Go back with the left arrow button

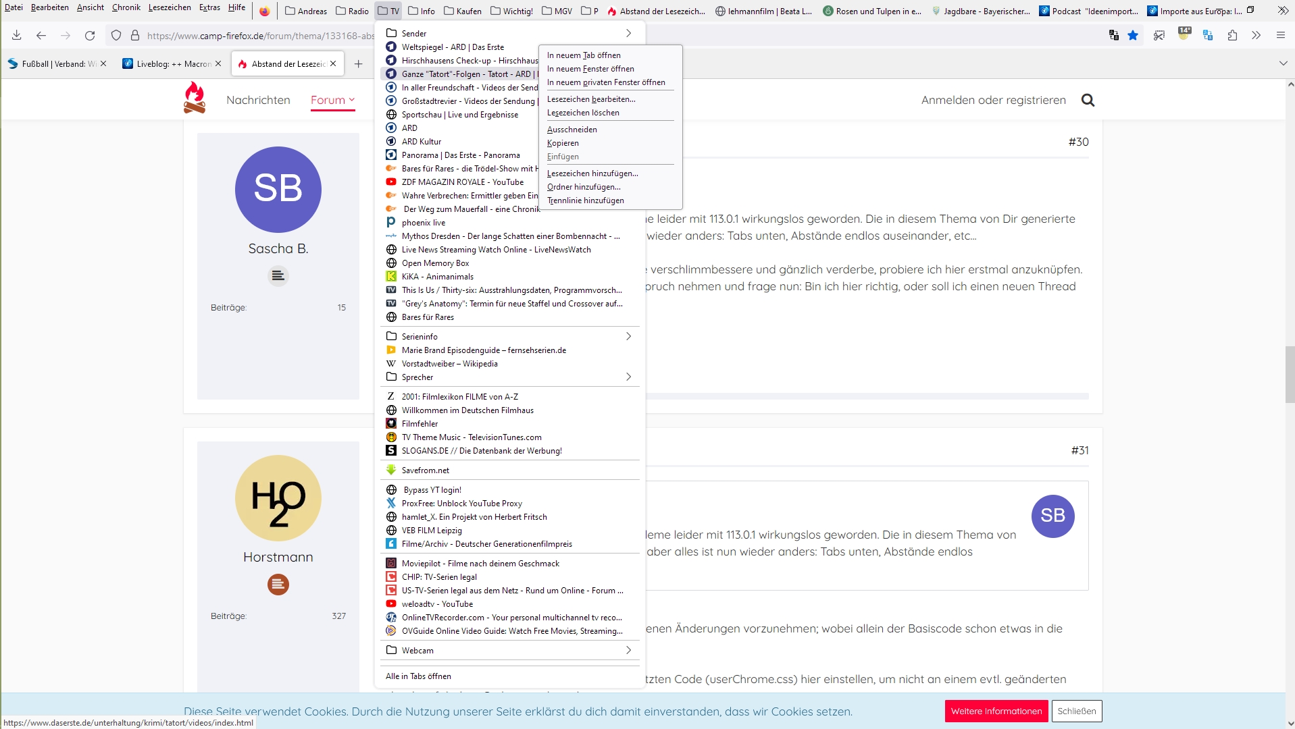(41, 36)
